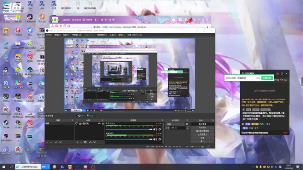The height and width of the screenshot is (170, 303).
Task: Open desktop audio settings gear
Action: click(x=159, y=139)
